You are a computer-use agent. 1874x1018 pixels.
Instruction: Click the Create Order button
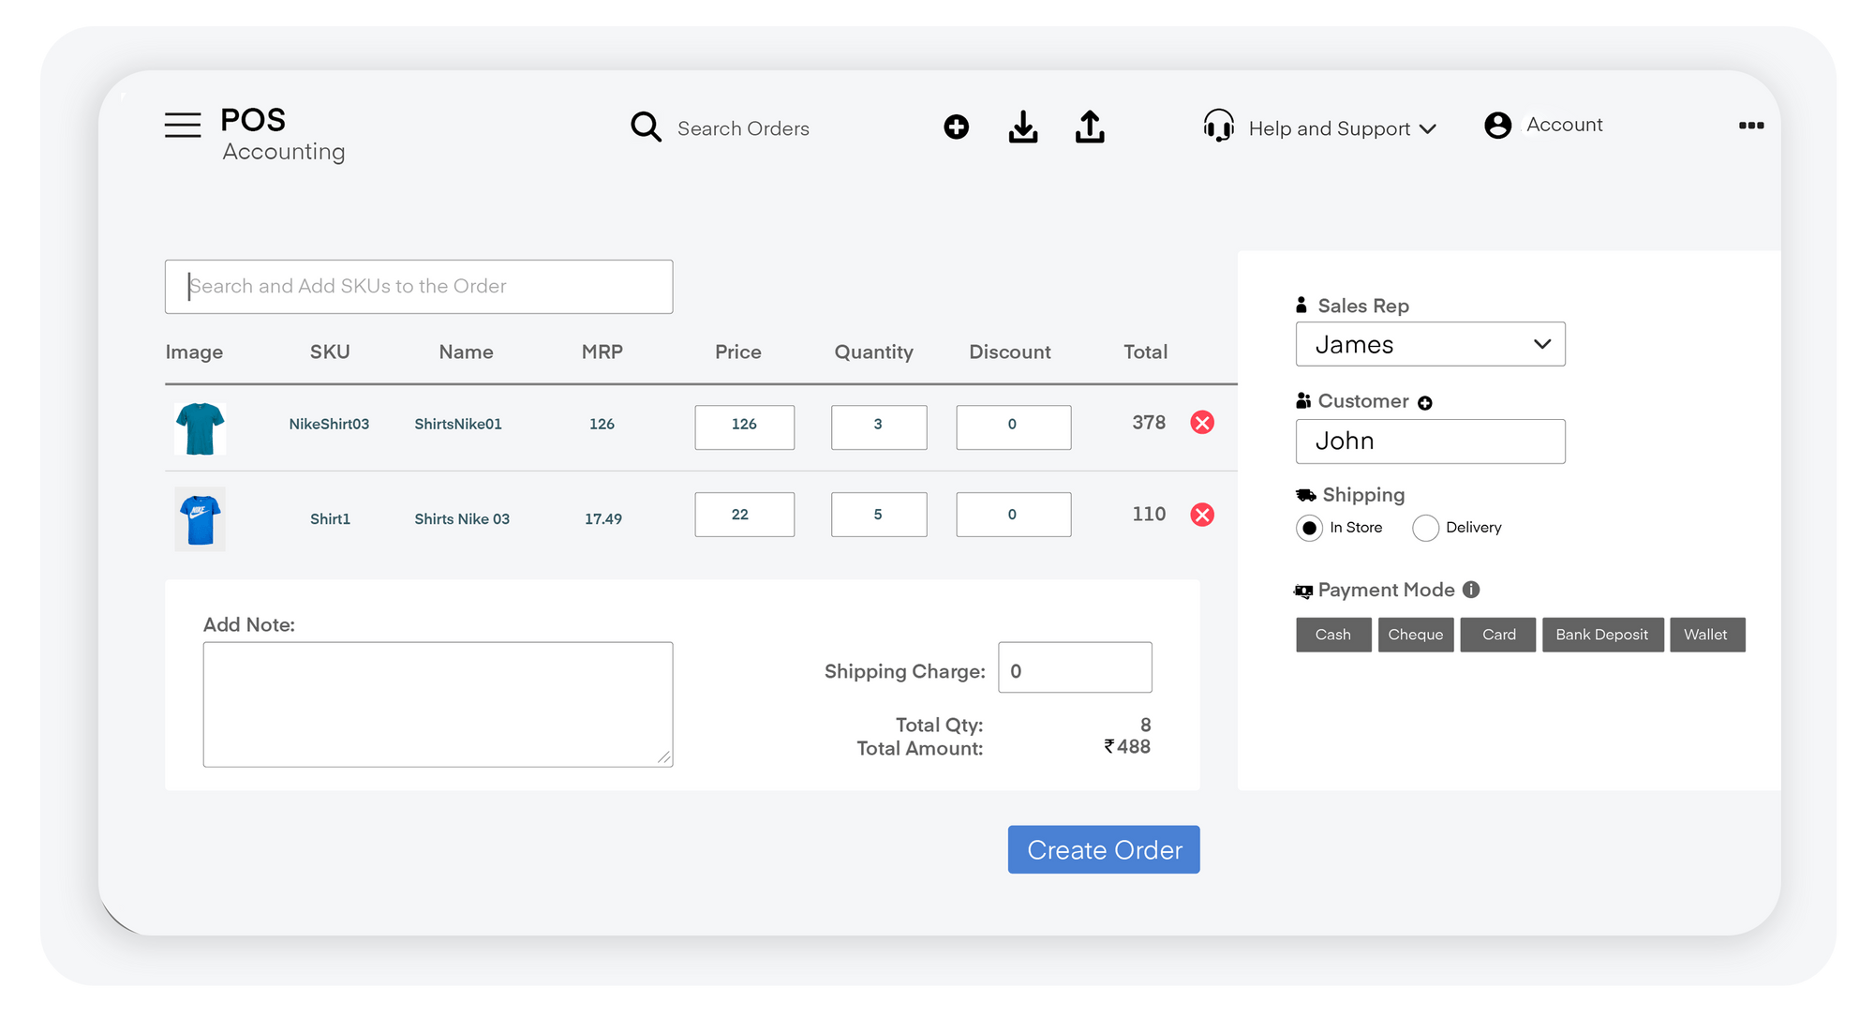coord(1103,849)
